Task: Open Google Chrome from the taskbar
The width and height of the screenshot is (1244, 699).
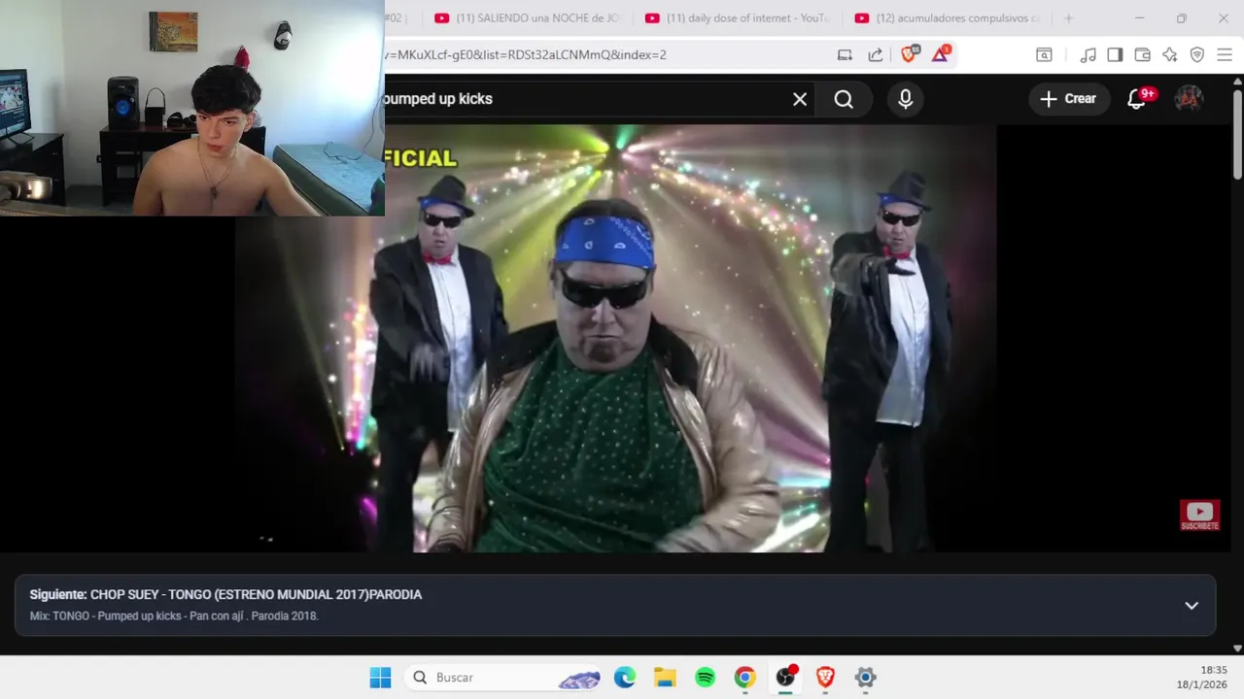Action: point(745,678)
